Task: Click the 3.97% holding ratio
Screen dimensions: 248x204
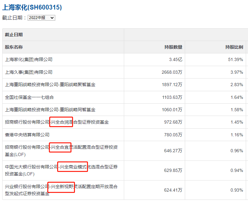Action: (x=237, y=72)
